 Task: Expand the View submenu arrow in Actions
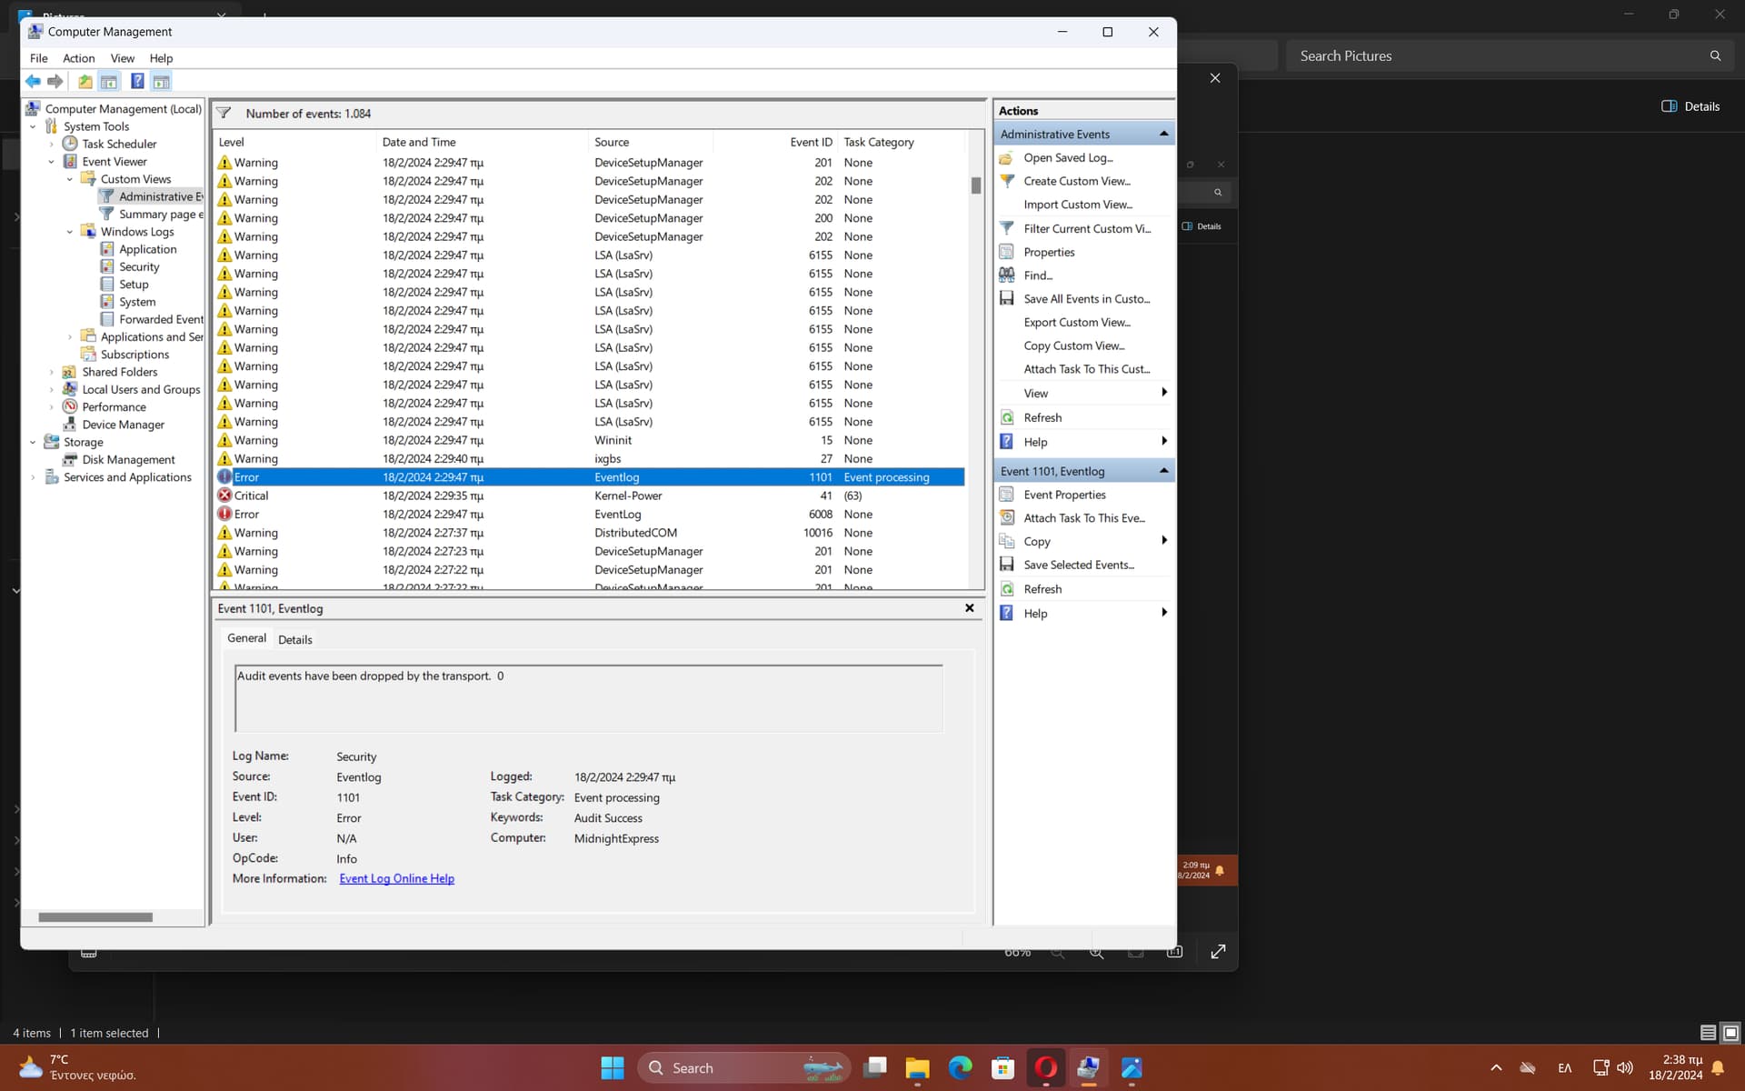[x=1163, y=393]
